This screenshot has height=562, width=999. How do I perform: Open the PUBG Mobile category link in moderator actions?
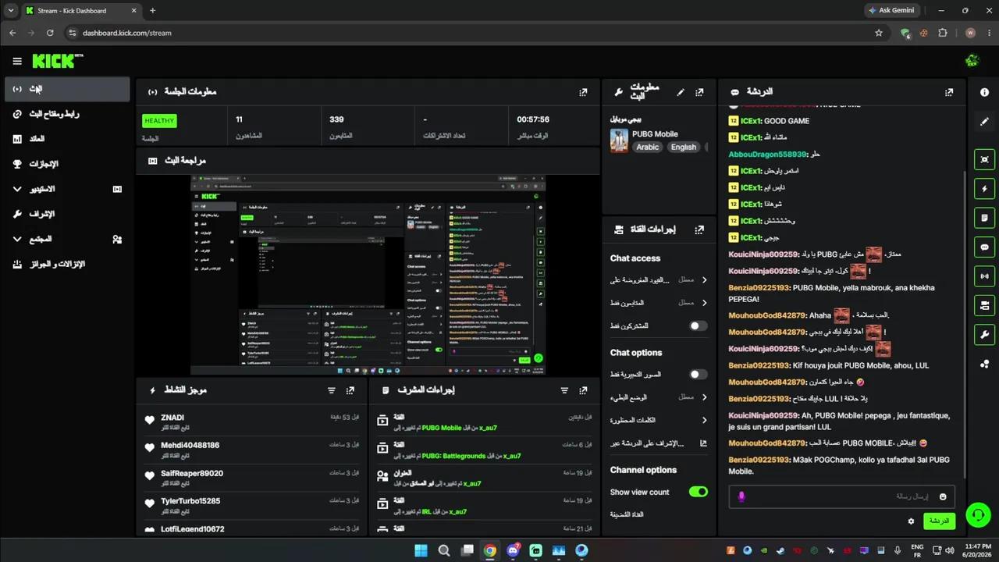[x=441, y=428]
